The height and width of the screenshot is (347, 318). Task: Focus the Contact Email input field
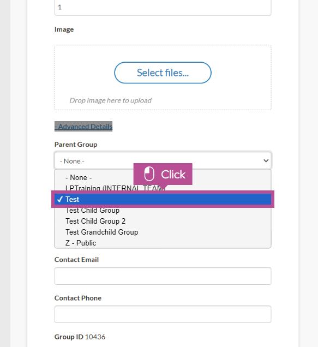tap(163, 276)
